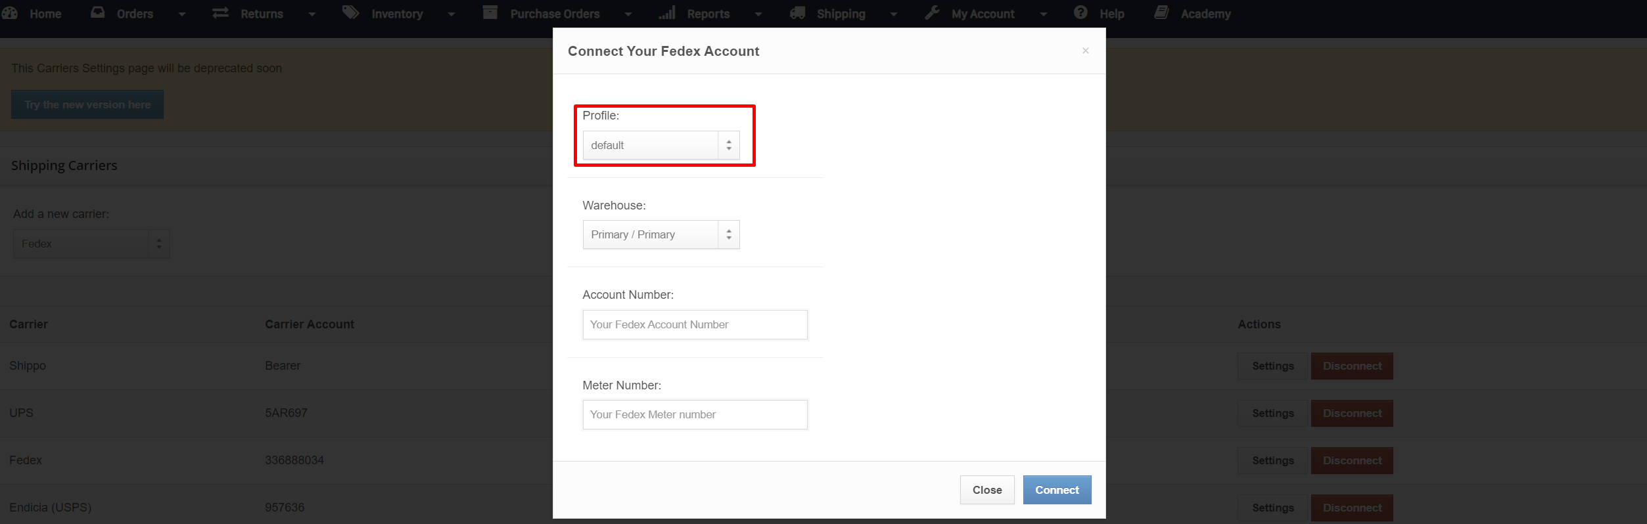1647x524 pixels.
Task: Click the Endicia (USPS) carrier name
Action: click(x=51, y=508)
